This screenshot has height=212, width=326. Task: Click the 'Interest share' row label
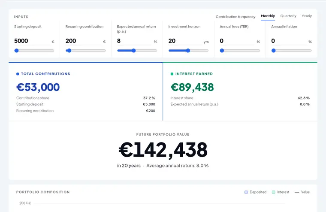click(182, 98)
